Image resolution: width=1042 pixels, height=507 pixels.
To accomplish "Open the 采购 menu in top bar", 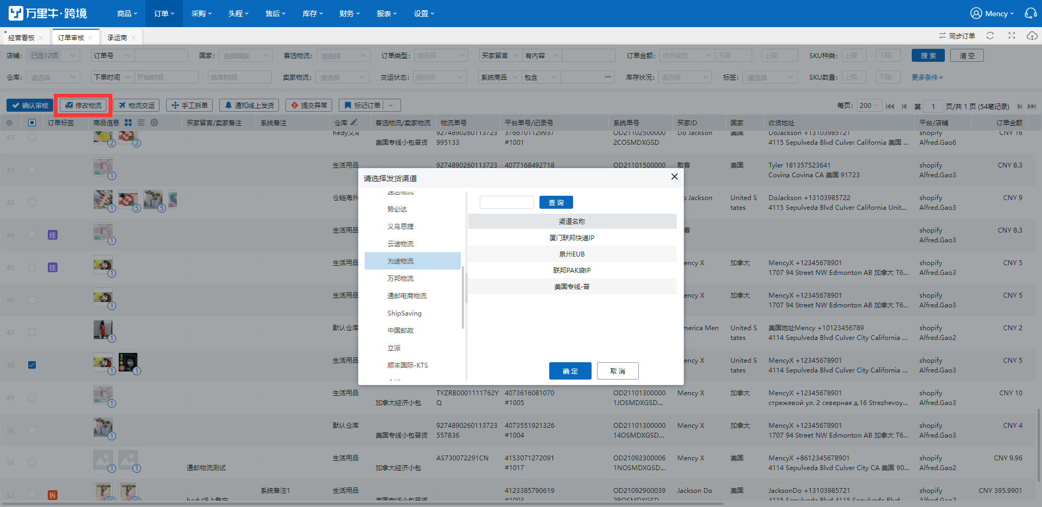I will [x=201, y=13].
